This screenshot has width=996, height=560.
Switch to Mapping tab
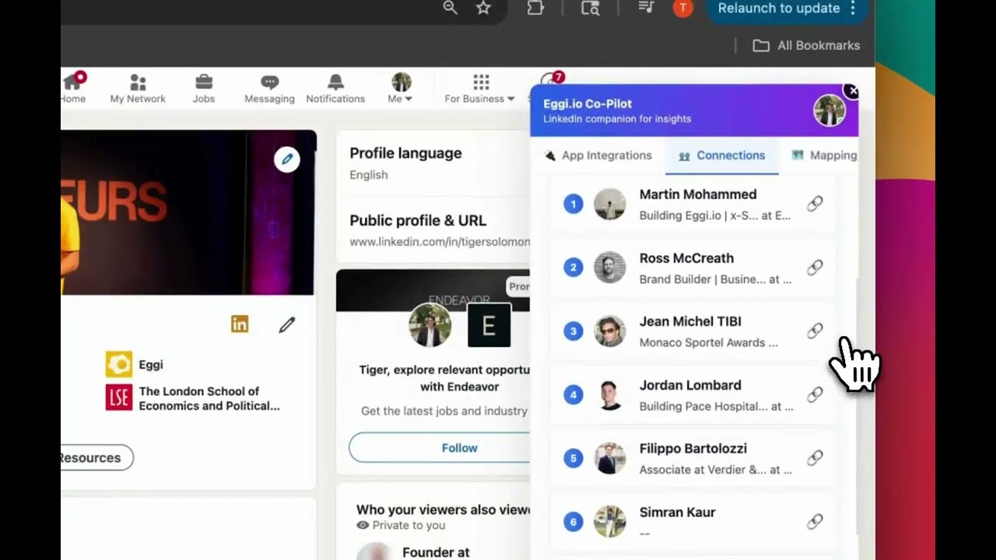[824, 156]
